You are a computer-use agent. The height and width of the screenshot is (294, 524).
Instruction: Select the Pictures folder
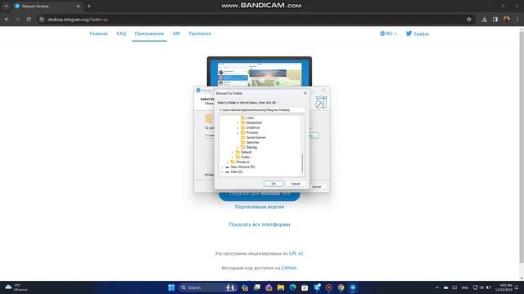click(252, 132)
